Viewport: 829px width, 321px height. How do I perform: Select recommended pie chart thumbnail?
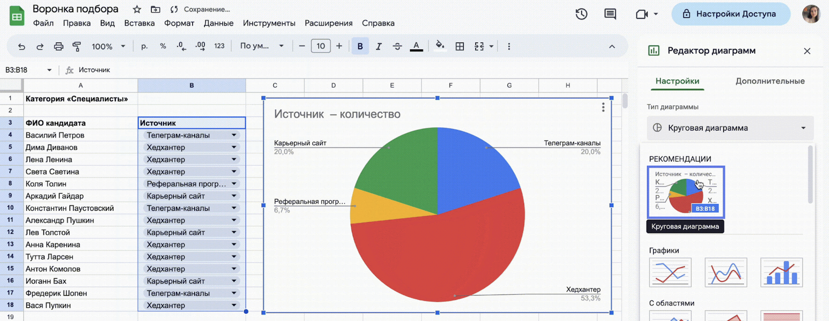(x=686, y=192)
